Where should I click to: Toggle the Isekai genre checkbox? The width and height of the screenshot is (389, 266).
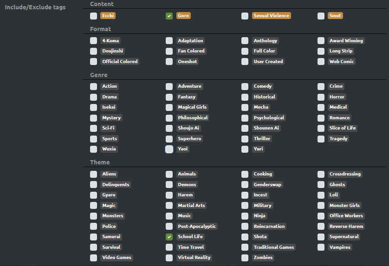tap(94, 107)
